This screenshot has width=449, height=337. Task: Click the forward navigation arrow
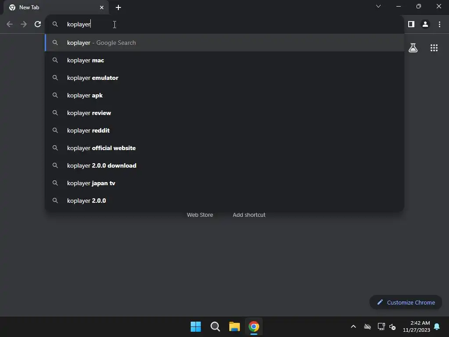coord(24,25)
